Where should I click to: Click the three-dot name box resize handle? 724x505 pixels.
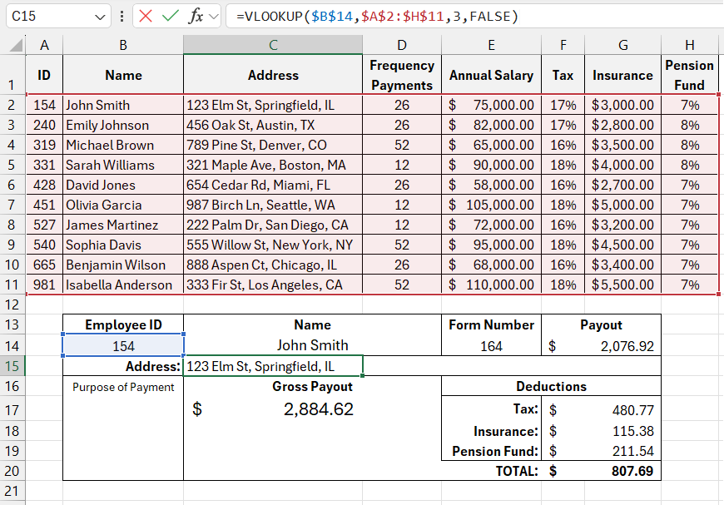(x=122, y=17)
